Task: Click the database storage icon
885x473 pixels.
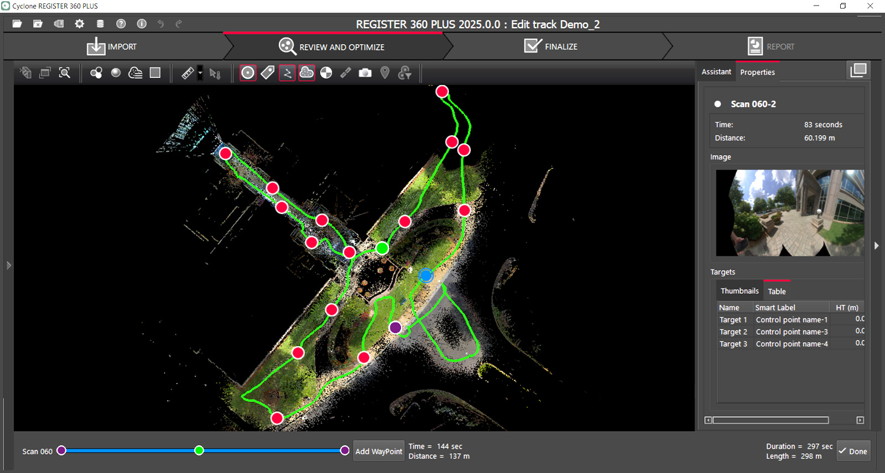Action: [100, 24]
